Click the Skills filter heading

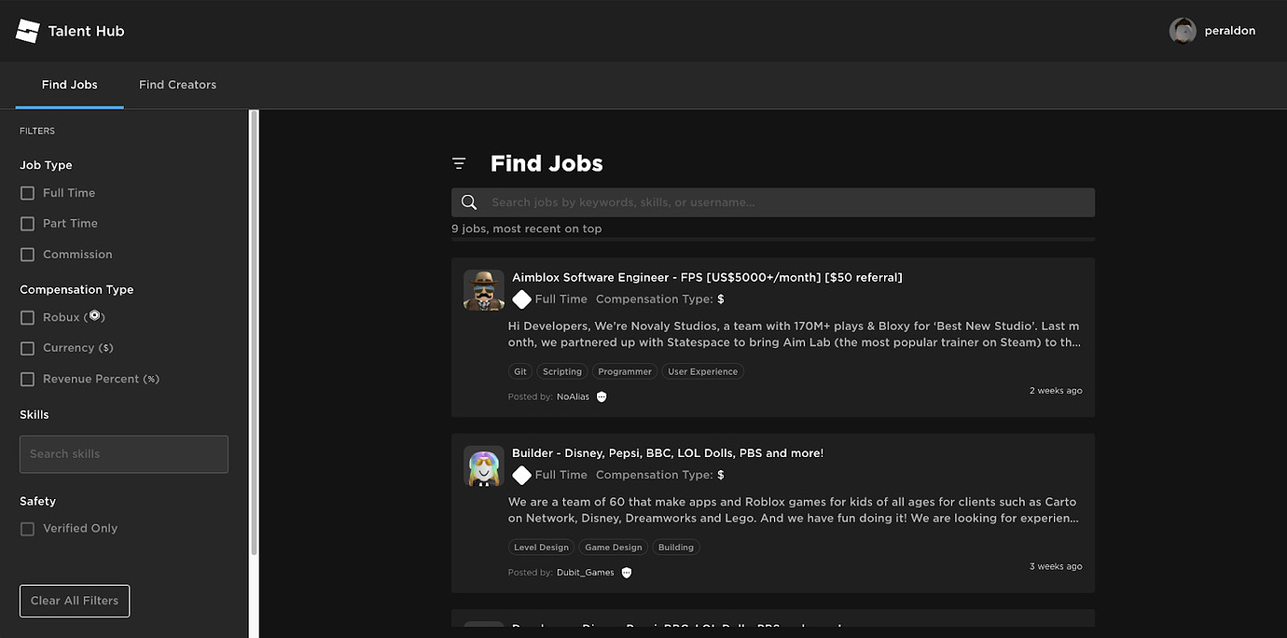pyautogui.click(x=35, y=414)
